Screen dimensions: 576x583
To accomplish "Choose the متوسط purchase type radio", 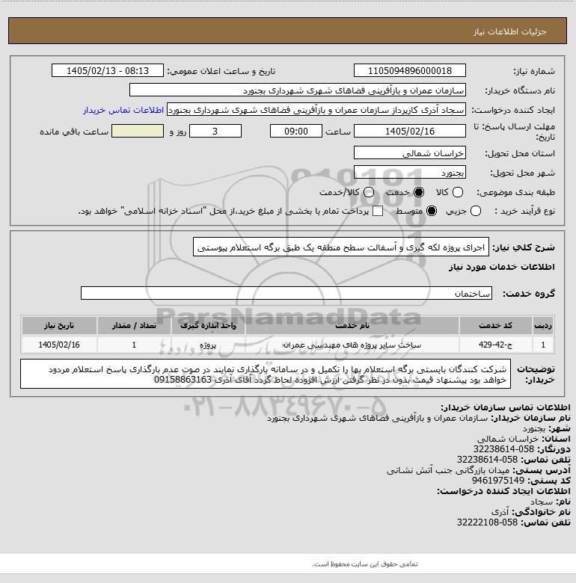I will click(x=432, y=212).
